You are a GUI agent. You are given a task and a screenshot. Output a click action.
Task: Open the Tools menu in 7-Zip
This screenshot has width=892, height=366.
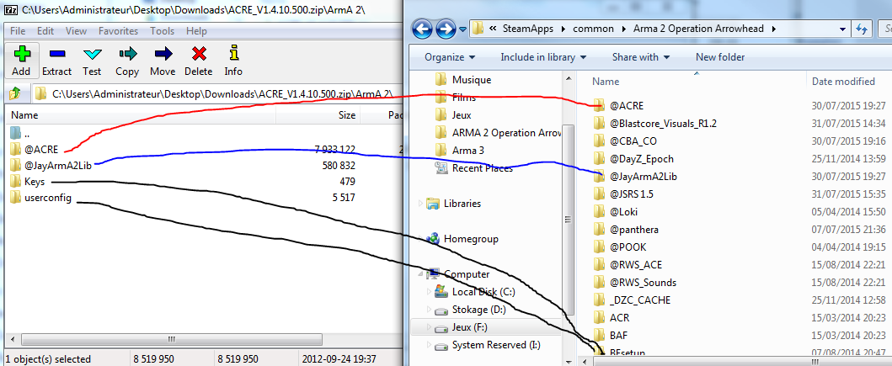click(162, 31)
